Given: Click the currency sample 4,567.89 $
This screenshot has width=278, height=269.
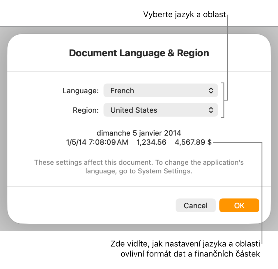Looking at the screenshot, I should (194, 142).
